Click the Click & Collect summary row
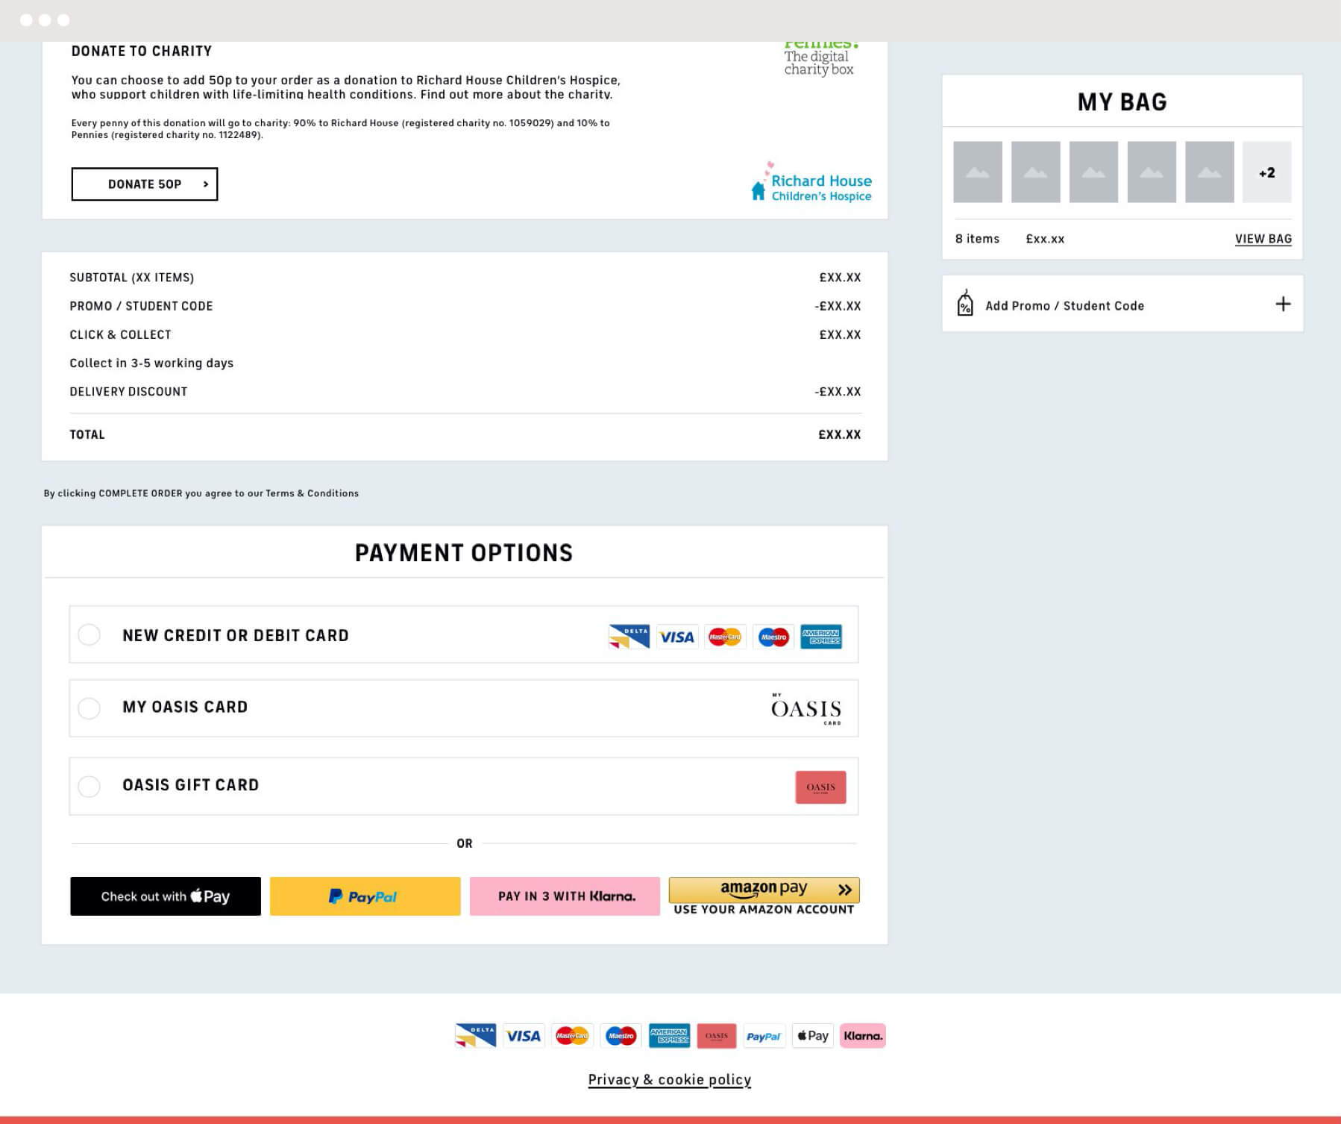1341x1124 pixels. (465, 334)
